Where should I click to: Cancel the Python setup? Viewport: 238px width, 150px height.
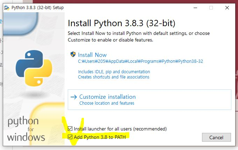216,137
